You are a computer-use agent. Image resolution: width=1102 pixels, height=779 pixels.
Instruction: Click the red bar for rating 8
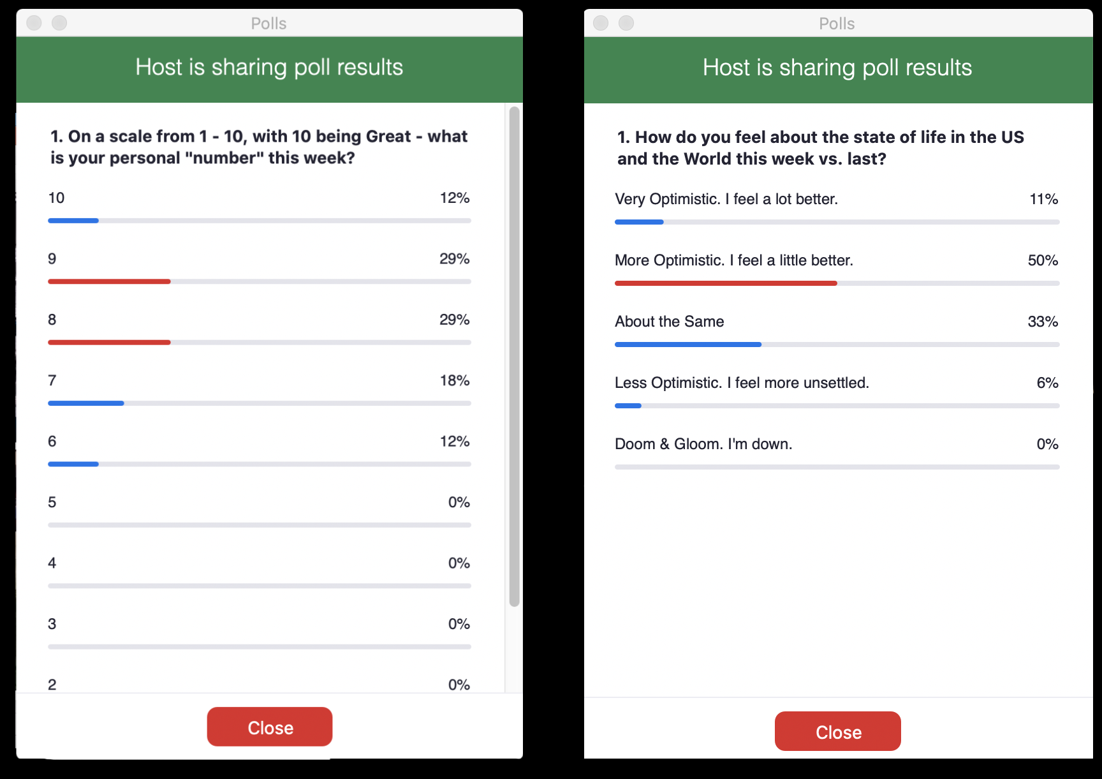click(109, 343)
